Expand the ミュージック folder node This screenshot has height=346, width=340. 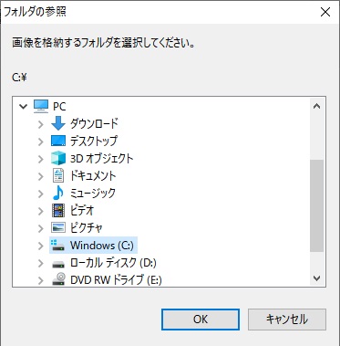[41, 194]
